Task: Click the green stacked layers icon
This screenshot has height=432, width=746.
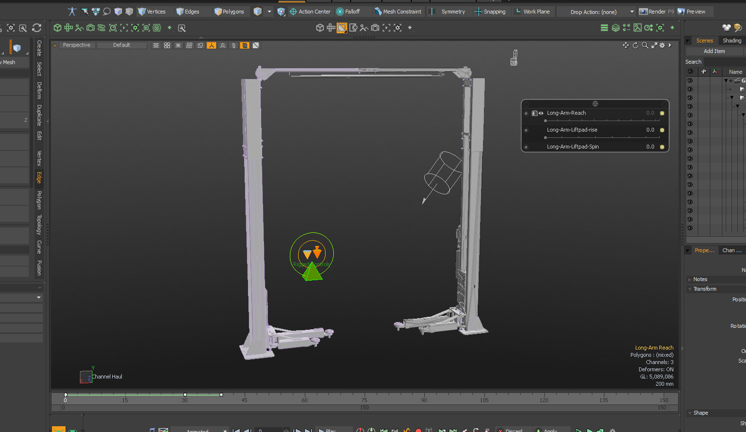Action: coord(615,28)
